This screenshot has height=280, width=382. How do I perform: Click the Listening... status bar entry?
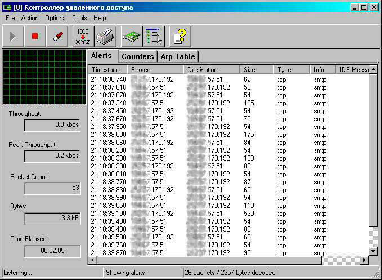53,273
